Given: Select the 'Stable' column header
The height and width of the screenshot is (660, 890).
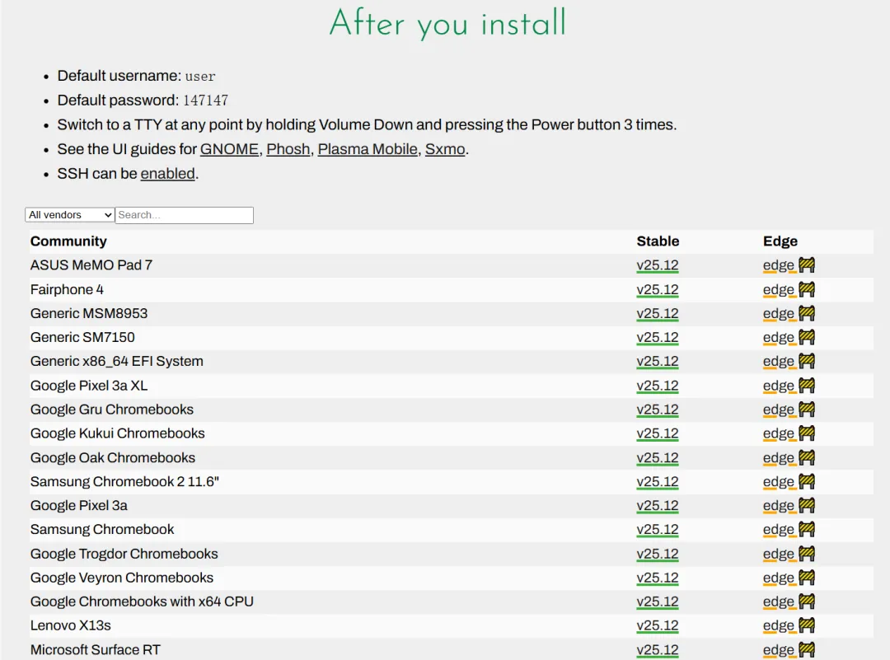Looking at the screenshot, I should (x=658, y=241).
